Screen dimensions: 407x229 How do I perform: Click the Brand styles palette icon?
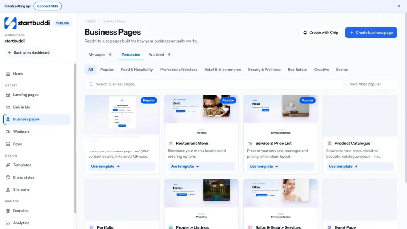click(x=8, y=177)
